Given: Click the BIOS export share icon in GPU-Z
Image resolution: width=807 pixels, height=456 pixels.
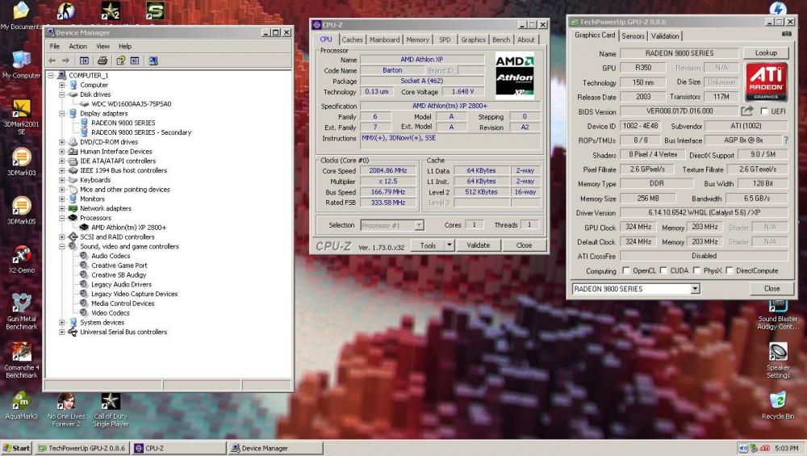Looking at the screenshot, I should 747,111.
